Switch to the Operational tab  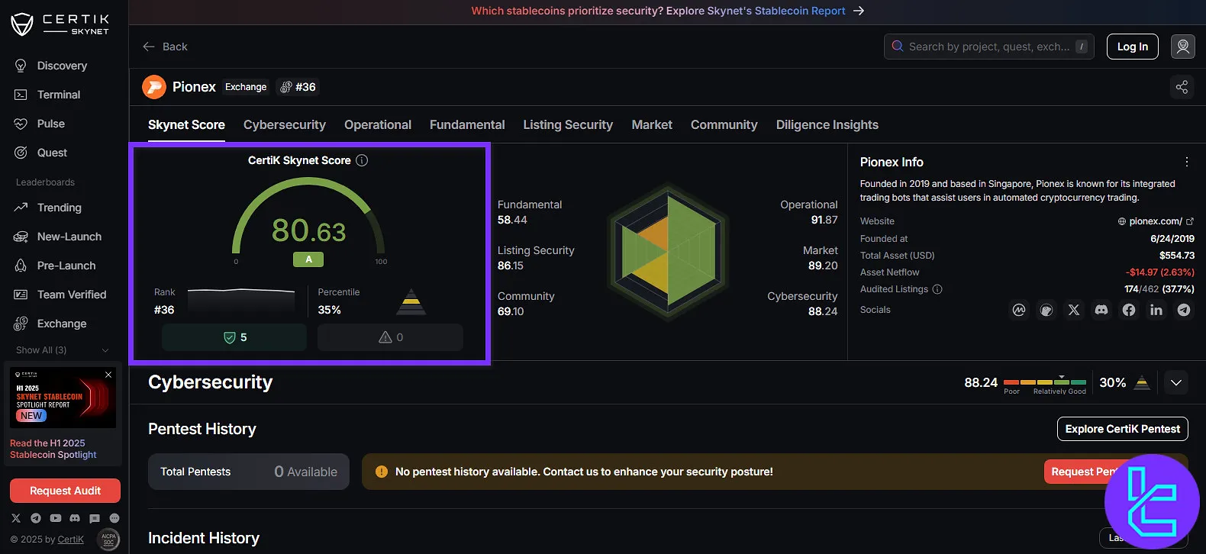click(377, 125)
